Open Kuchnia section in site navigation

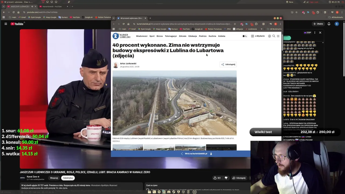click(x=212, y=36)
